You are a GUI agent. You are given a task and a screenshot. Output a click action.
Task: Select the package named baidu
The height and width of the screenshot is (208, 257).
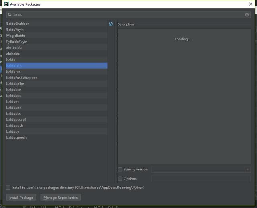(57, 60)
